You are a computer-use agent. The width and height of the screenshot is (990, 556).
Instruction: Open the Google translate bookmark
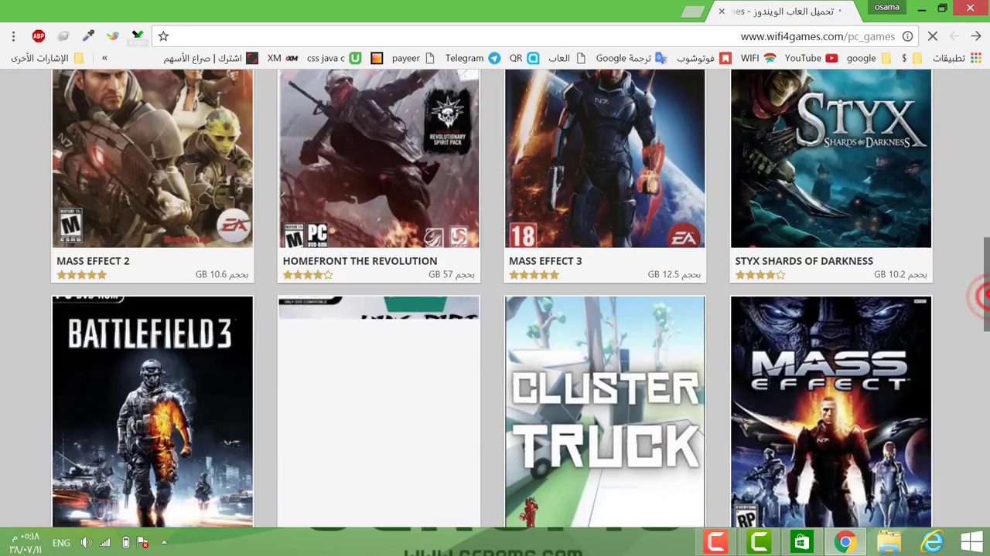(x=631, y=58)
